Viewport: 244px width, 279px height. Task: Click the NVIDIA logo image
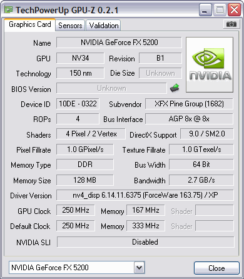[x=210, y=64]
